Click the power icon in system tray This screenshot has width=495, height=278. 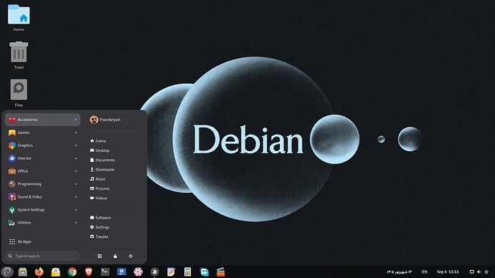pos(486,272)
